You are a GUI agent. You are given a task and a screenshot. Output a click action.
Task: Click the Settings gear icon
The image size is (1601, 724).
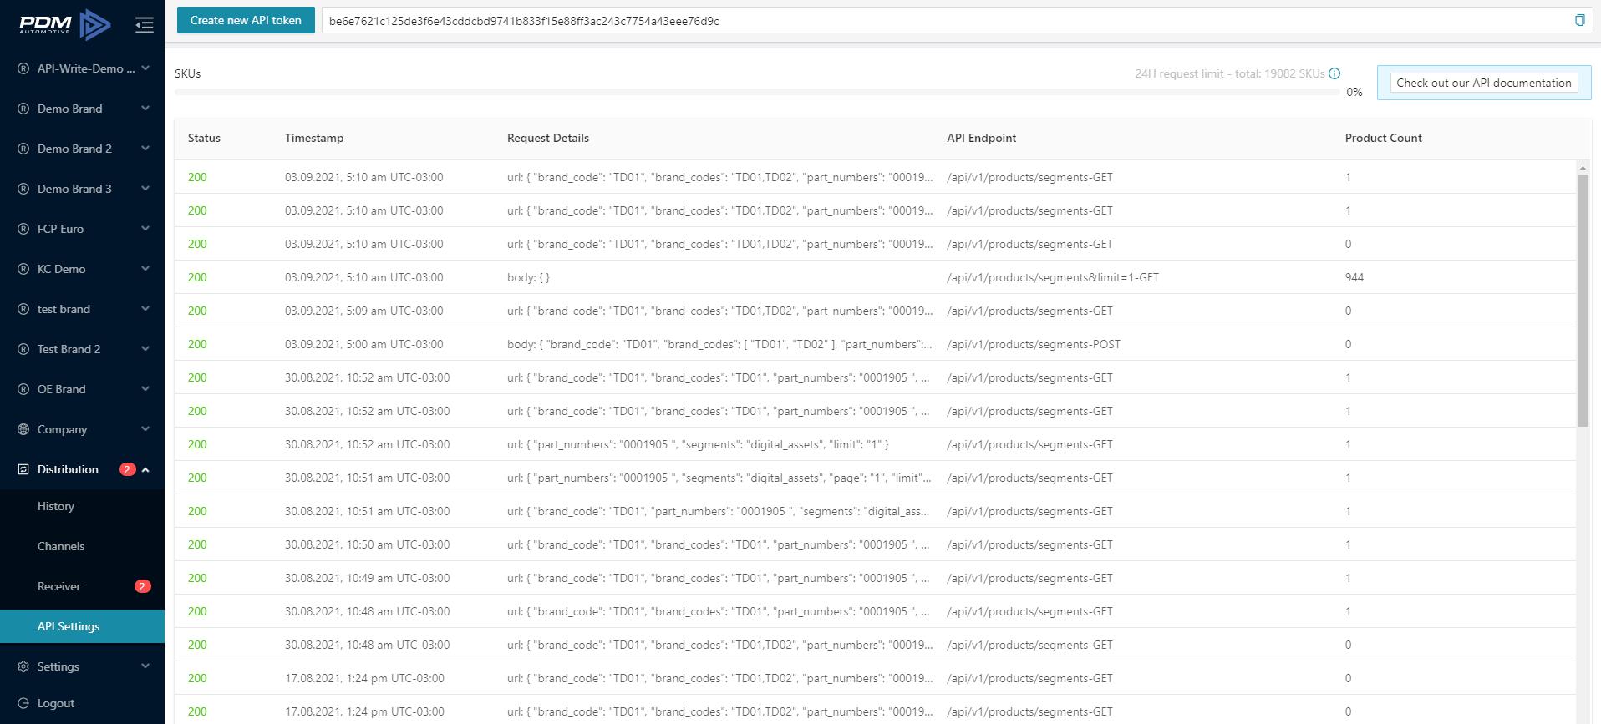pos(23,666)
